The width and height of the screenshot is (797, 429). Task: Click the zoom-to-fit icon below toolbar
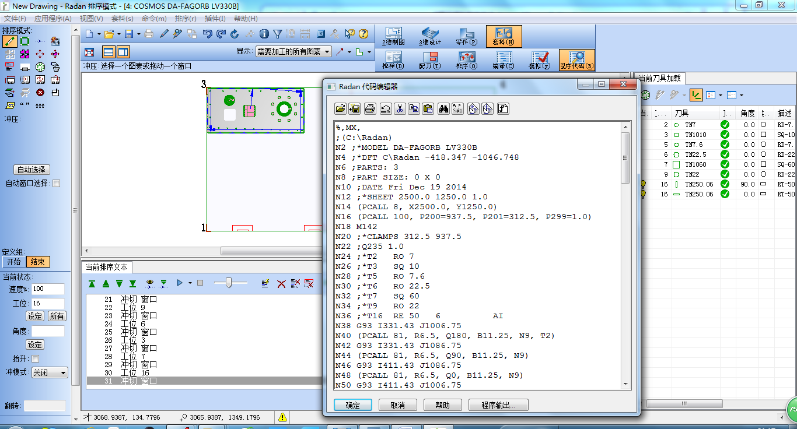[x=89, y=52]
